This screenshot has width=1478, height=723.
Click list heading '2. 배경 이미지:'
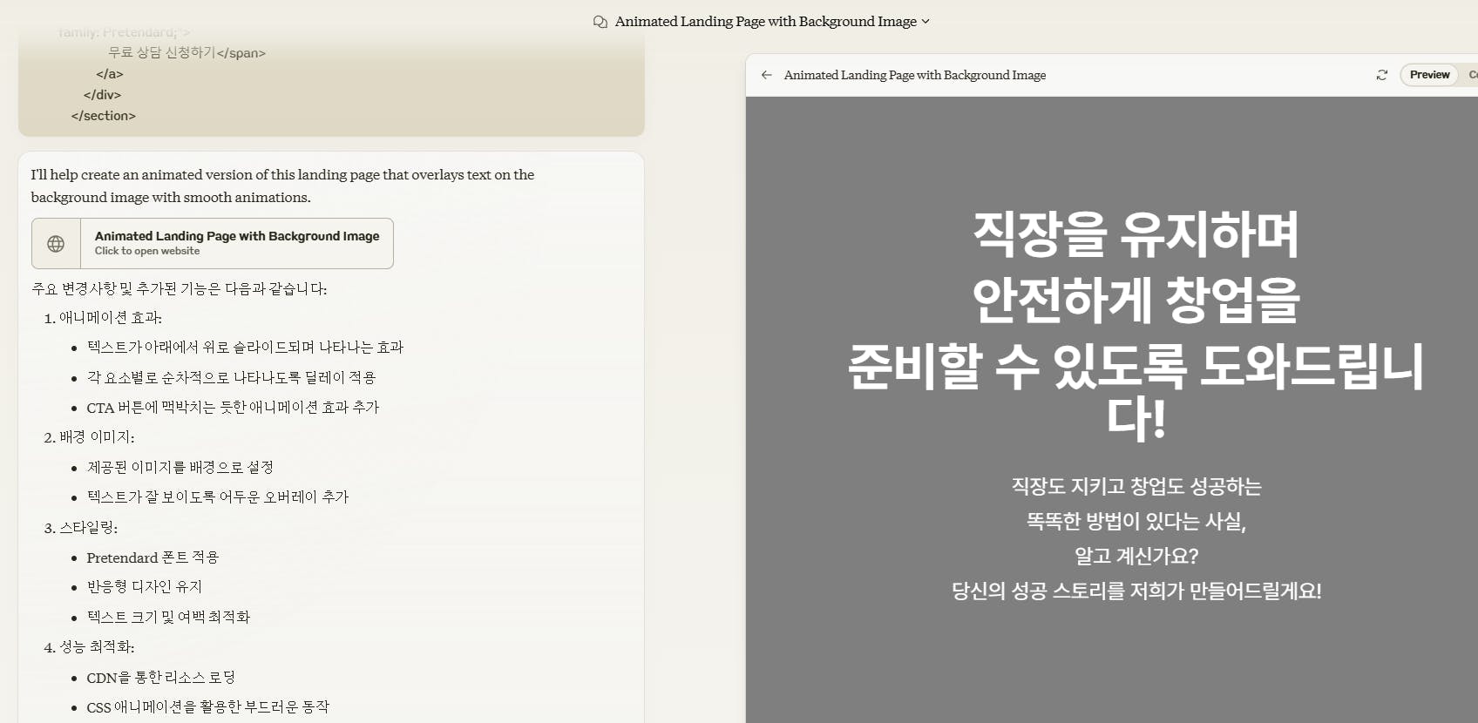point(89,437)
